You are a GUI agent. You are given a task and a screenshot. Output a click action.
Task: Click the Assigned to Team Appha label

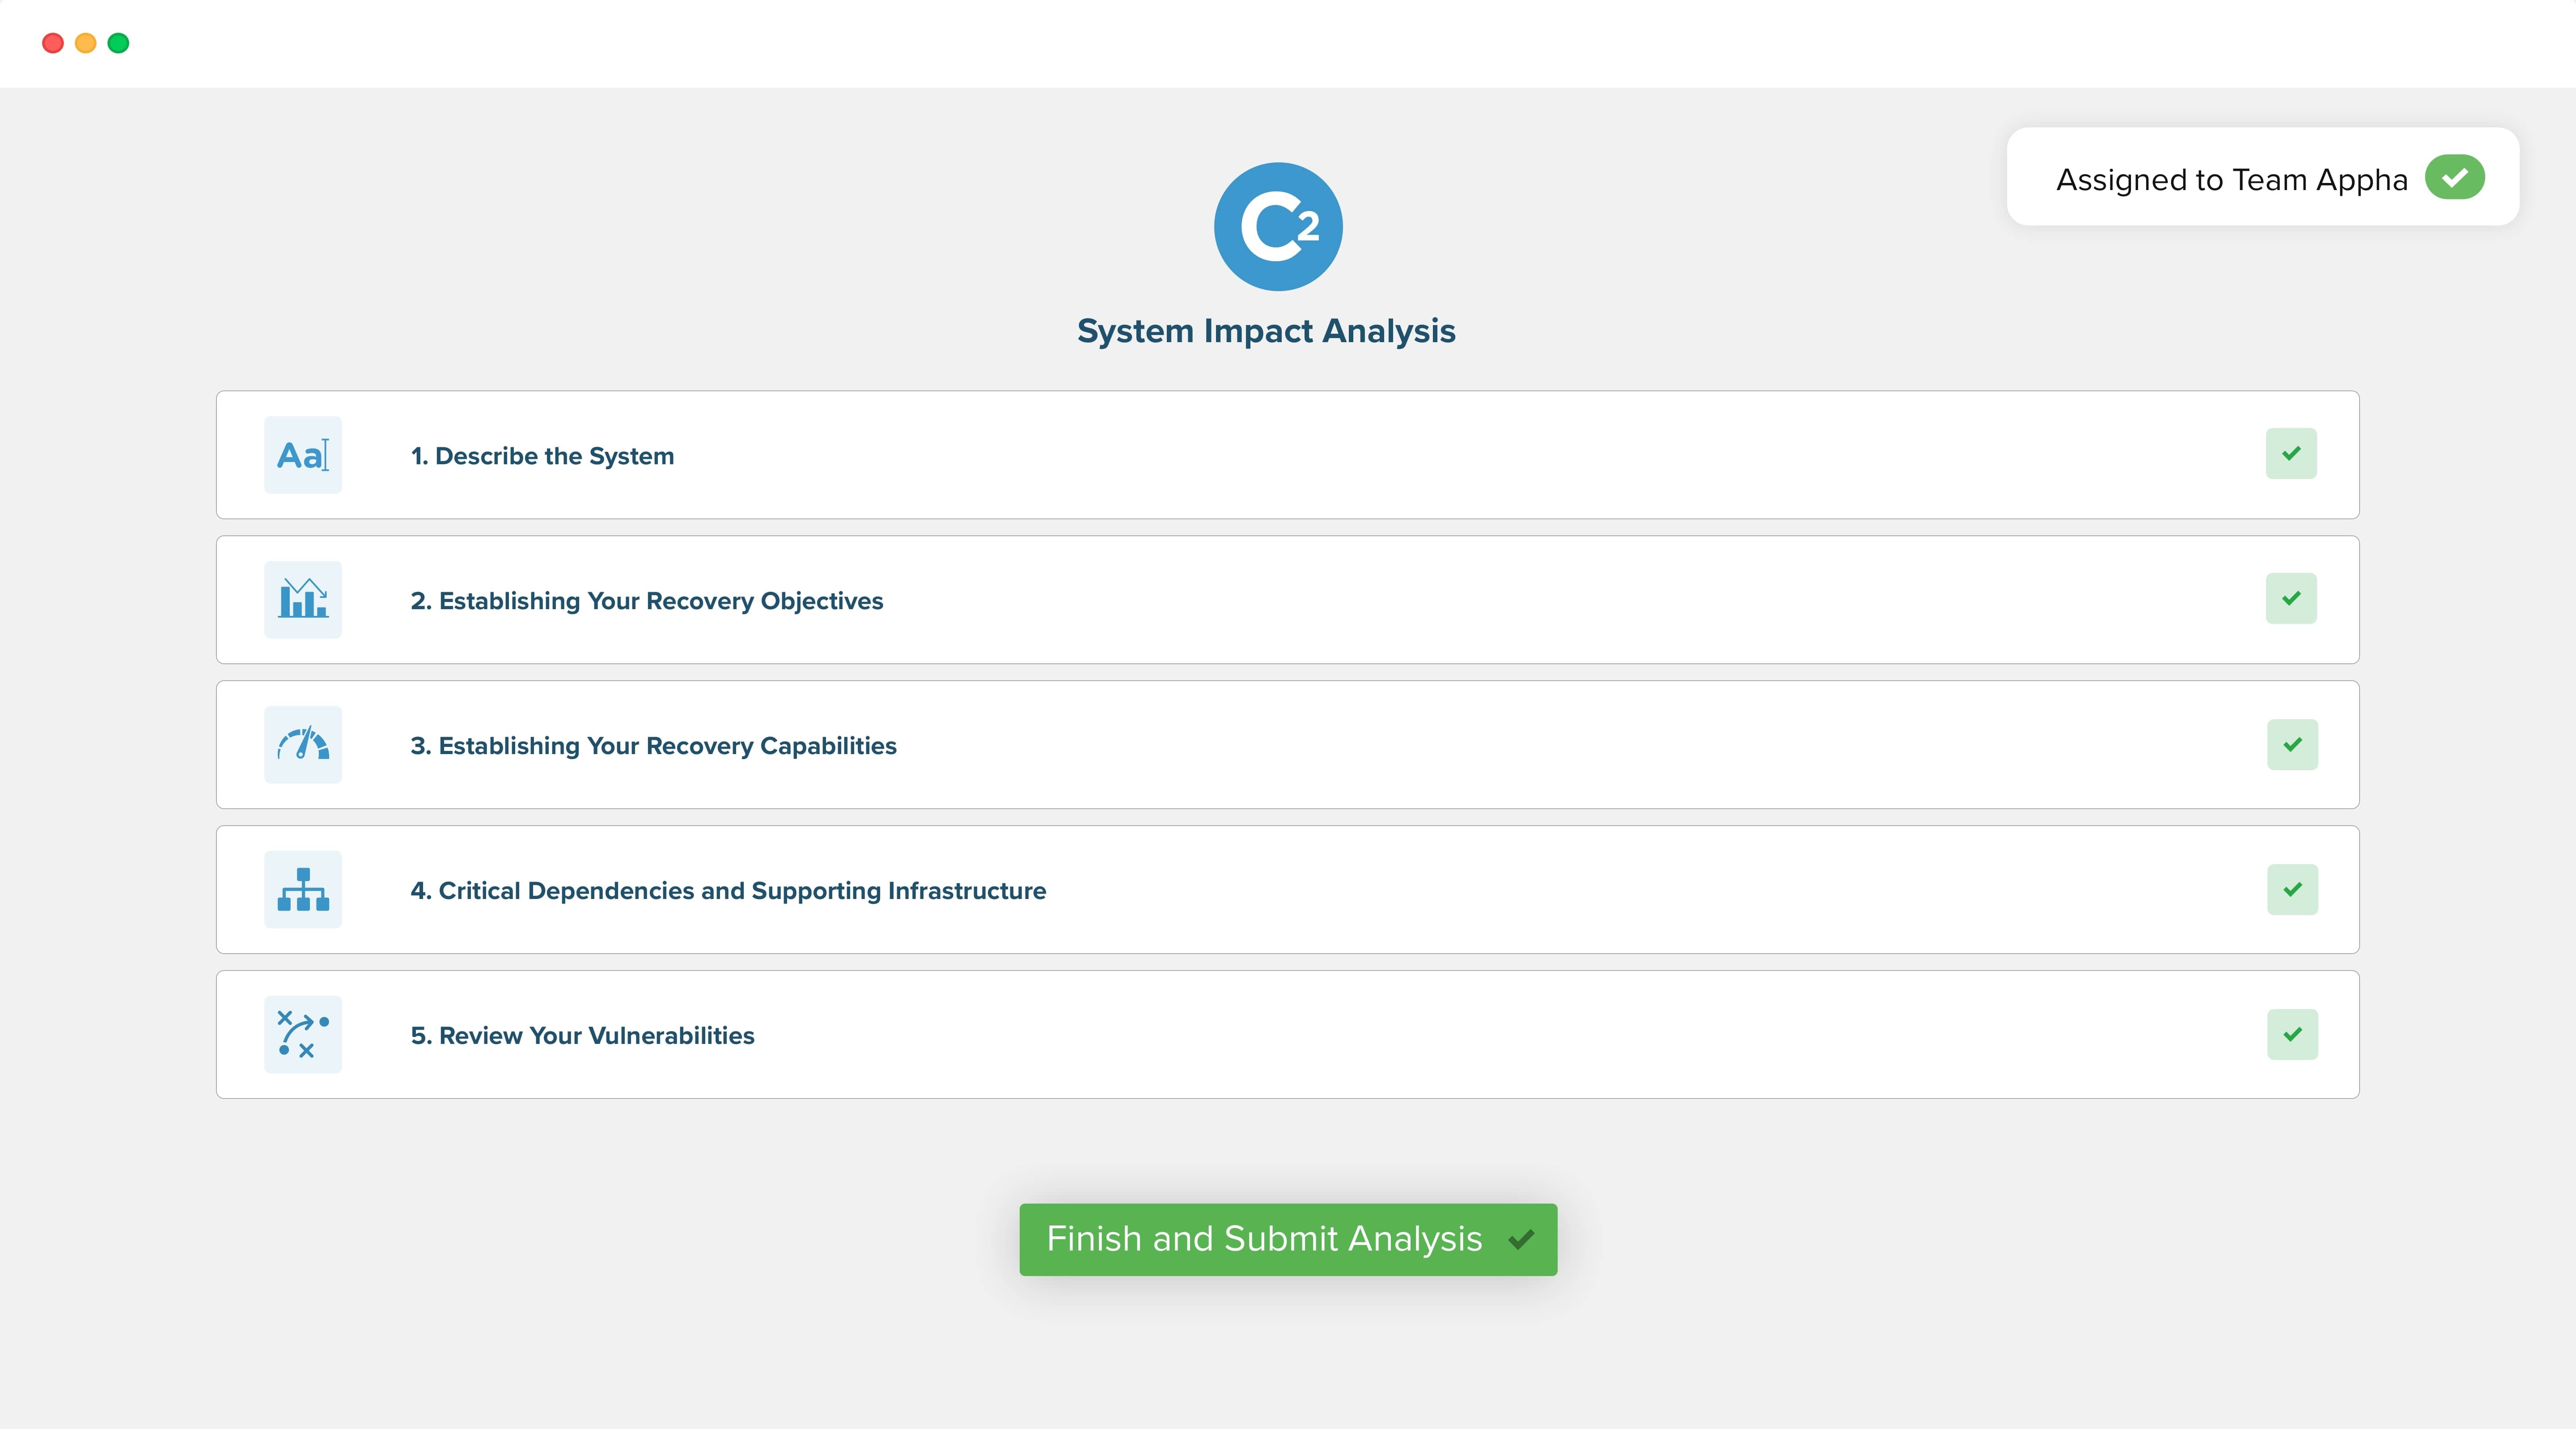2231,180
